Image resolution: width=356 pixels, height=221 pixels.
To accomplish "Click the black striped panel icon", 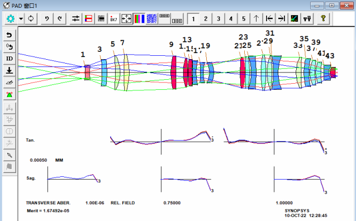I will 101,18.
